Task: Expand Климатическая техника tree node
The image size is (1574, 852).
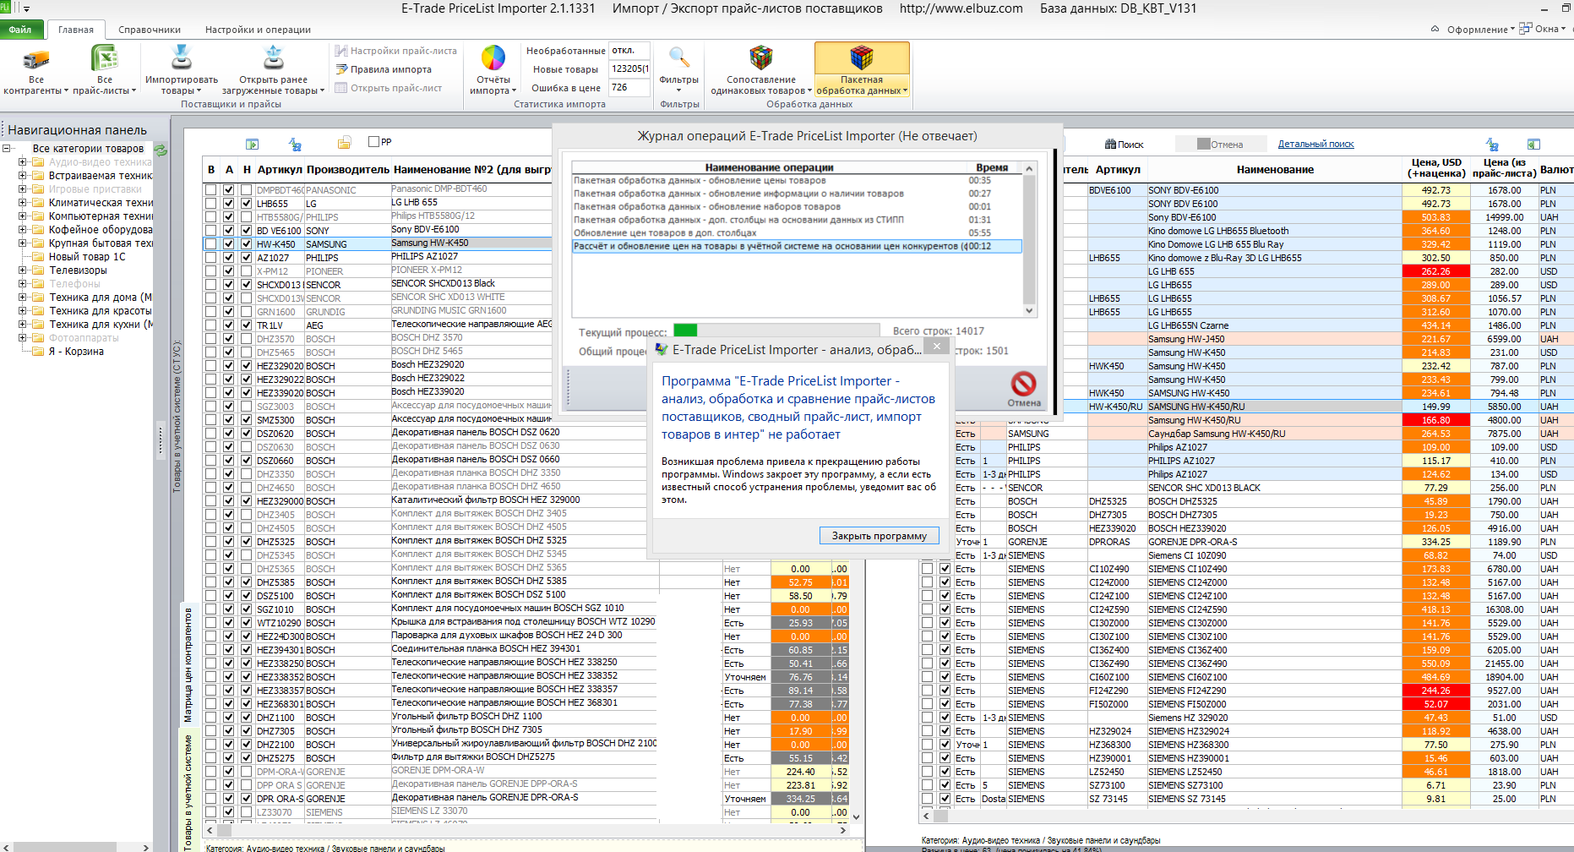Action: 23,203
